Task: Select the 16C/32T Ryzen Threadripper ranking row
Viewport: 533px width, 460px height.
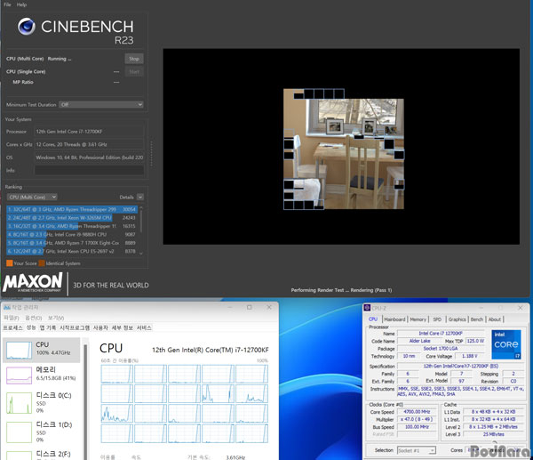Action: [x=72, y=226]
